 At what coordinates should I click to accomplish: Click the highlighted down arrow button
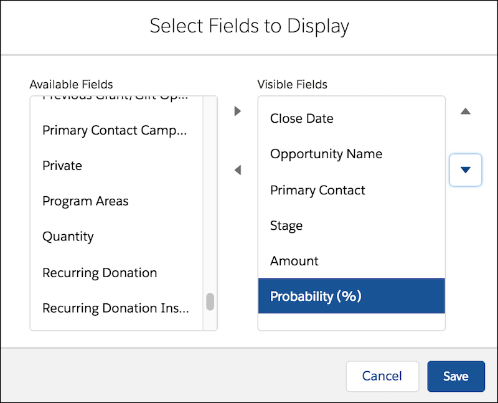[466, 169]
